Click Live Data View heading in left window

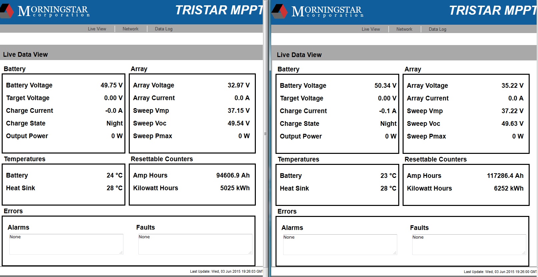(25, 54)
